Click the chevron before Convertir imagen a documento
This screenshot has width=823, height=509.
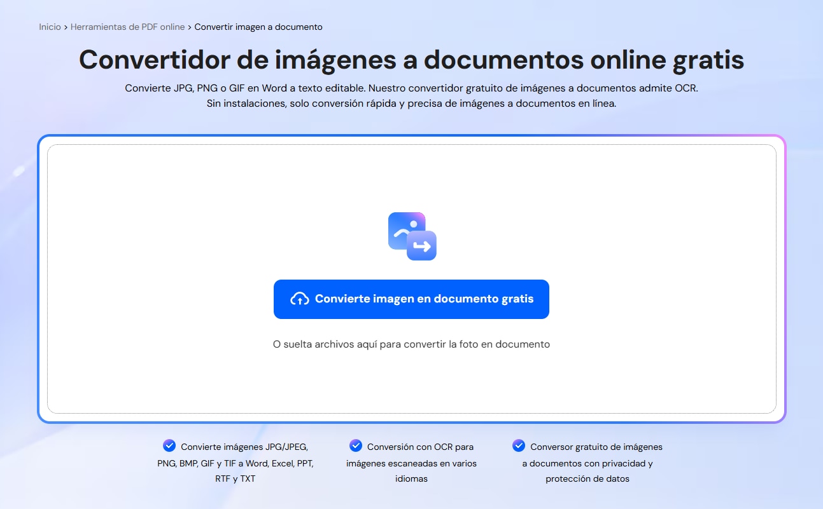(x=190, y=27)
